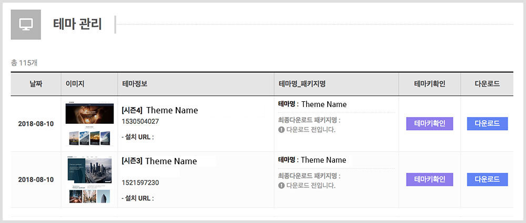
Task: Select theme ID 1521597230
Action: 140,183
